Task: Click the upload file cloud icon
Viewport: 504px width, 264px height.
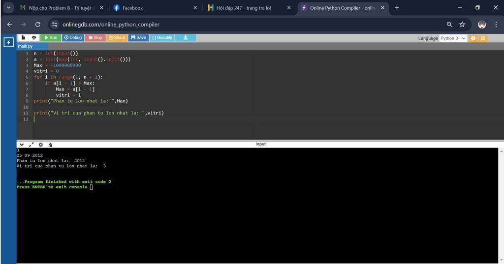Action: [x=34, y=37]
